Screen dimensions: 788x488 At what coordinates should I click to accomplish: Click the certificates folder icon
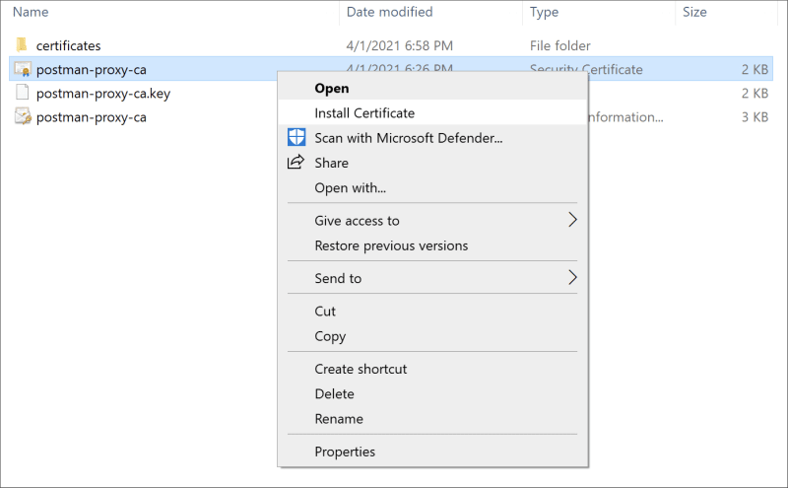tap(23, 45)
